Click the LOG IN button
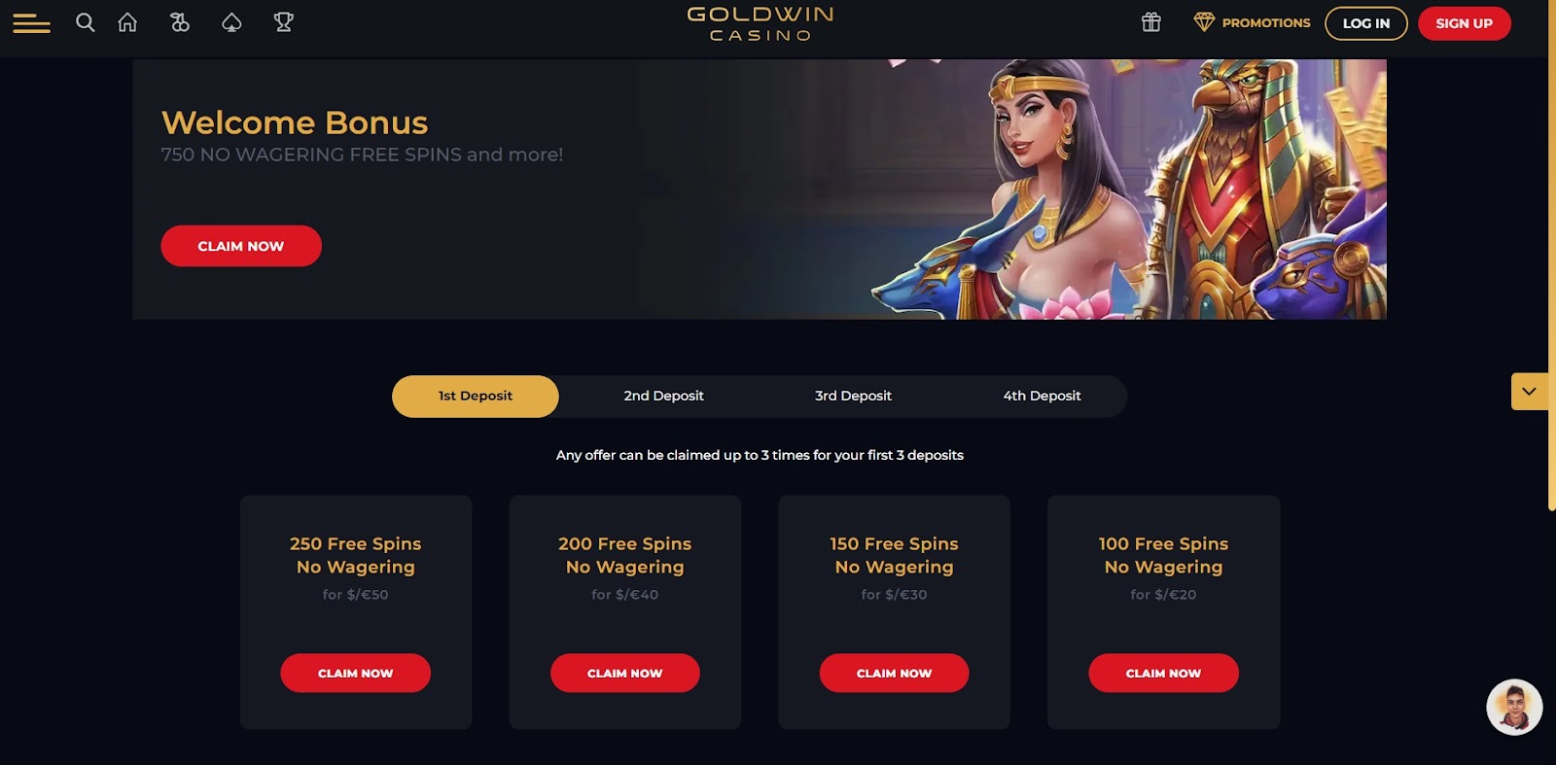 coord(1366,23)
